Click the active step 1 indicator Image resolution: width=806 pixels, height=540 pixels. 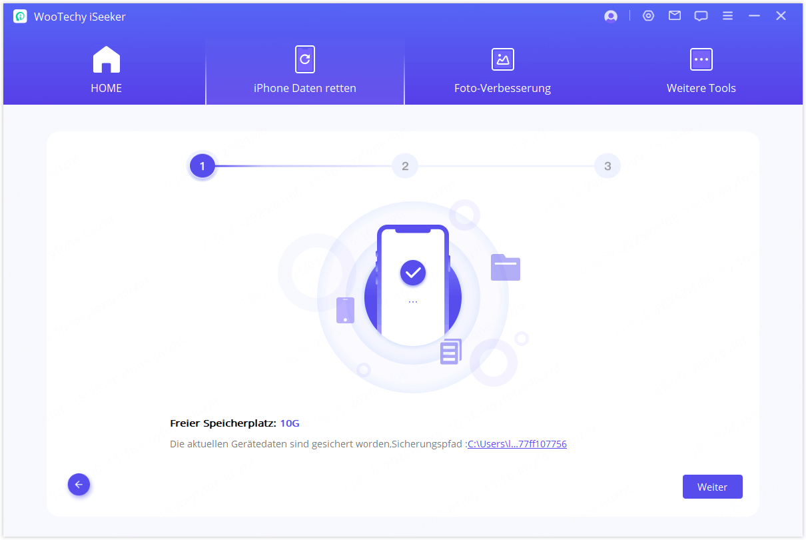pyautogui.click(x=202, y=165)
